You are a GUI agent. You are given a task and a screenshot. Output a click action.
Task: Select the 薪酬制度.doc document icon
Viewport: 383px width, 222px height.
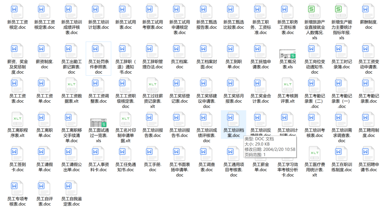pos(369,12)
